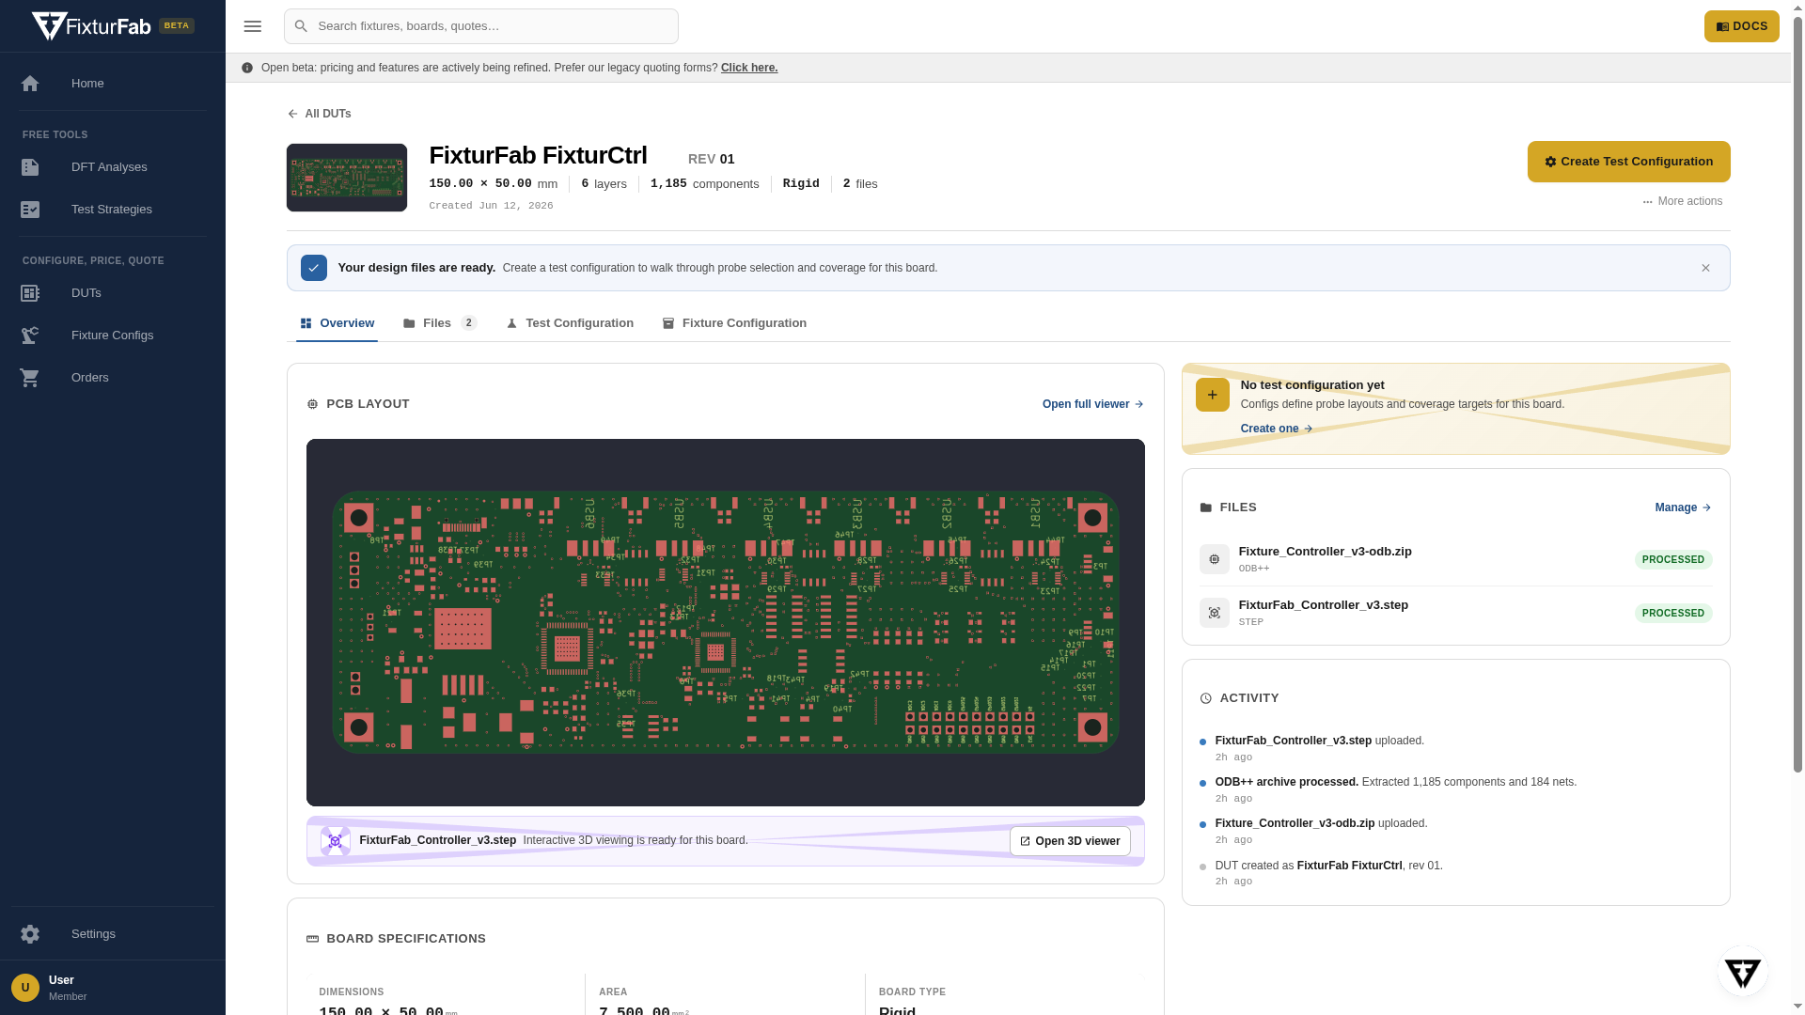Click Create Test Configuration button
Viewport: 1805px width, 1015px height.
1629,162
